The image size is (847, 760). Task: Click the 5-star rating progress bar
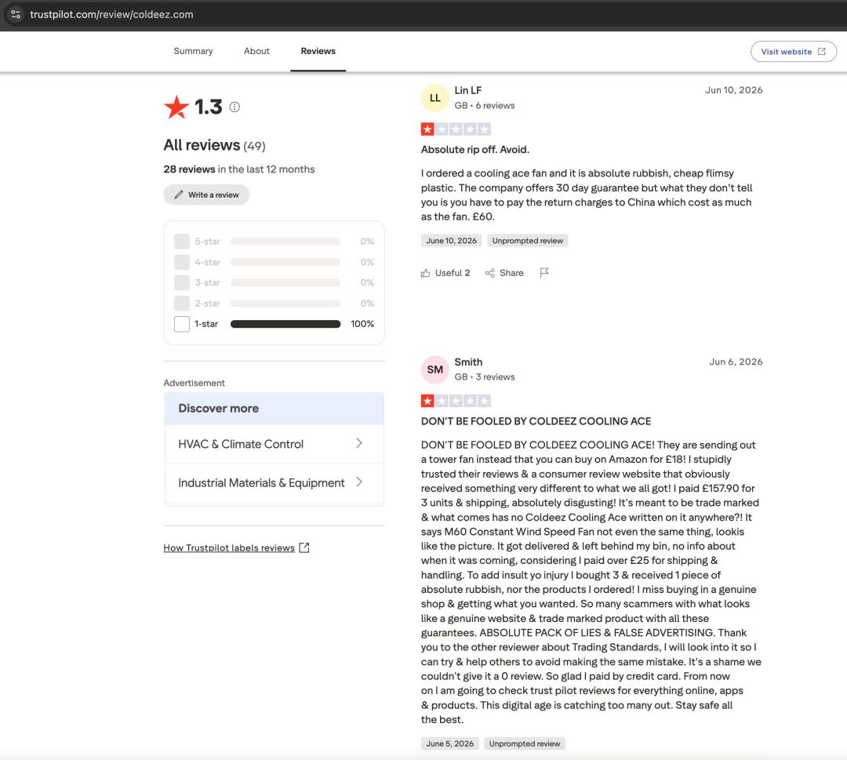coord(285,242)
